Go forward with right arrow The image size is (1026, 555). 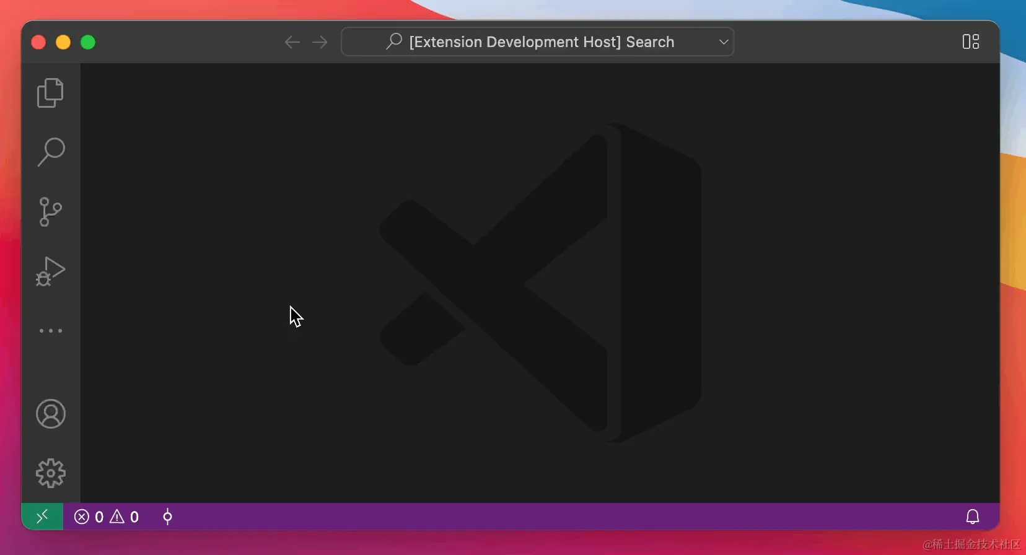coord(320,42)
